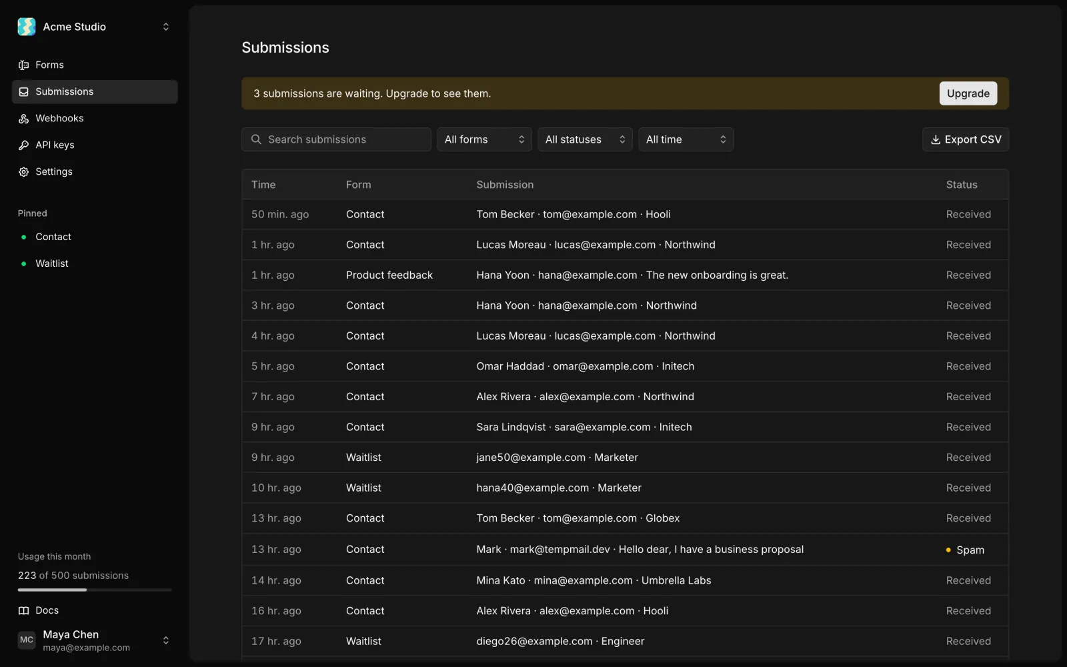Open the All statuses filter dropdown
The height and width of the screenshot is (667, 1067).
click(585, 139)
